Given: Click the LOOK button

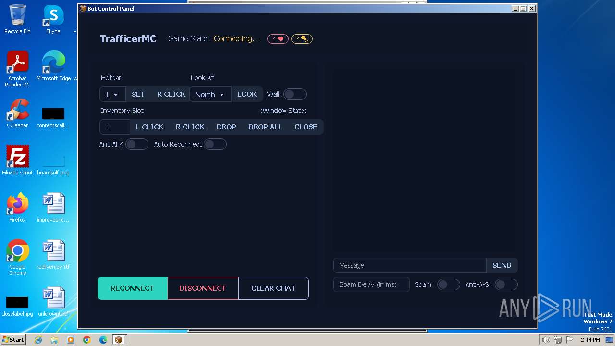Looking at the screenshot, I should pos(247,95).
